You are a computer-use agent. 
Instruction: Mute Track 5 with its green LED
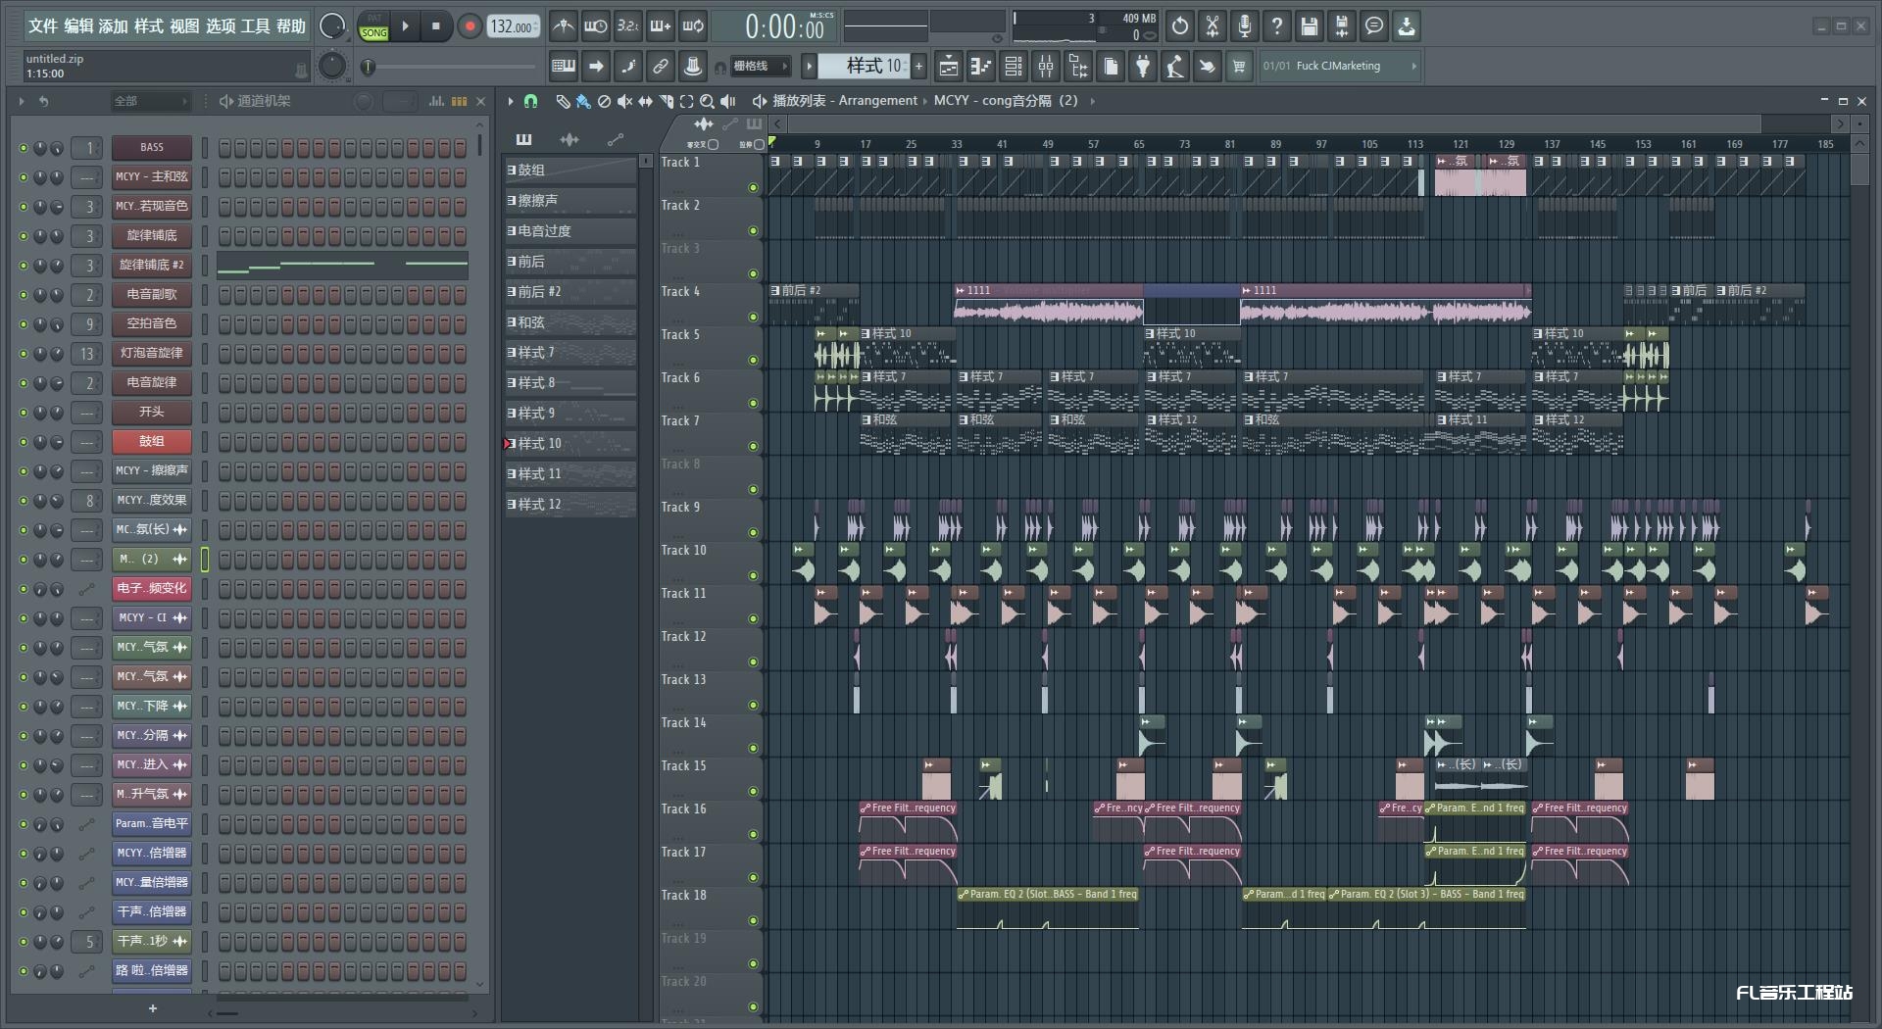coord(753,360)
